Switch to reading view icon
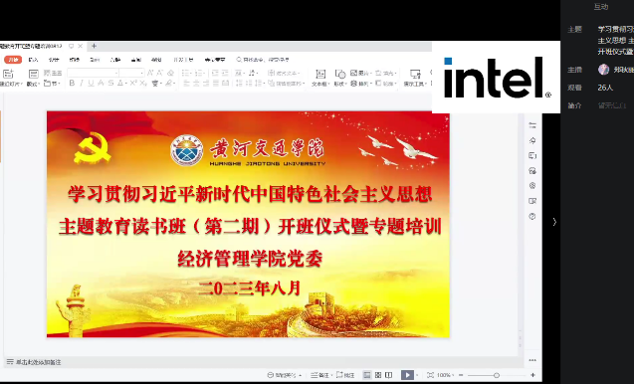634x384 pixels. pyautogui.click(x=389, y=375)
